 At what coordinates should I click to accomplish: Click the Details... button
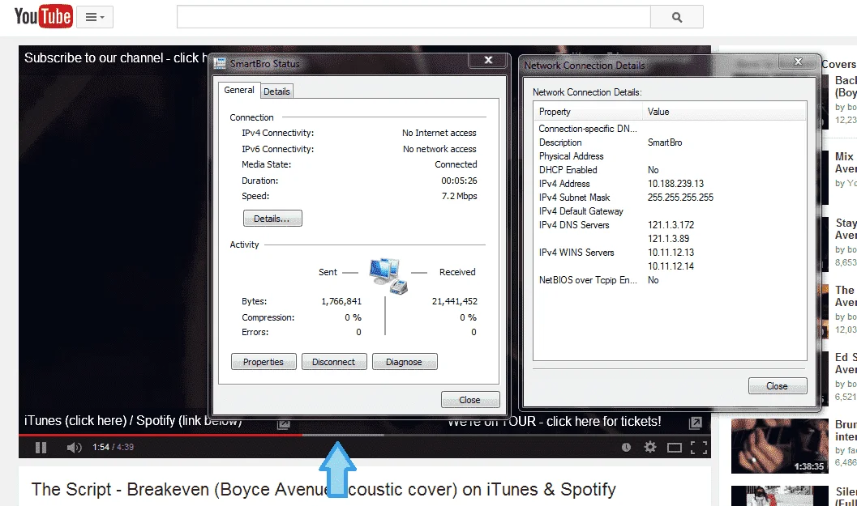(x=272, y=219)
